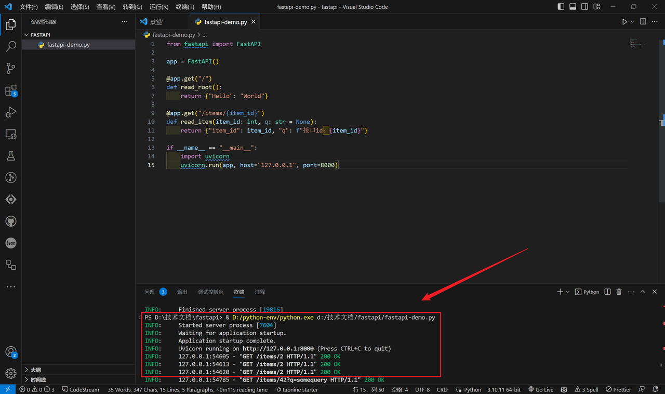The height and width of the screenshot is (394, 665).
Task: Toggle the bottom panel layout button
Action: tap(573, 7)
